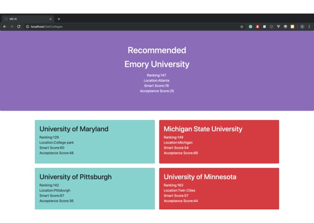Click the Emory University title

[157, 64]
